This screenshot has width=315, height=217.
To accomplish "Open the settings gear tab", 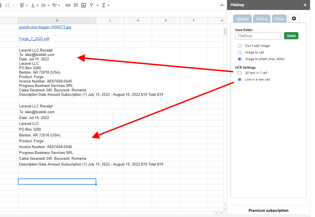I will point(294,19).
